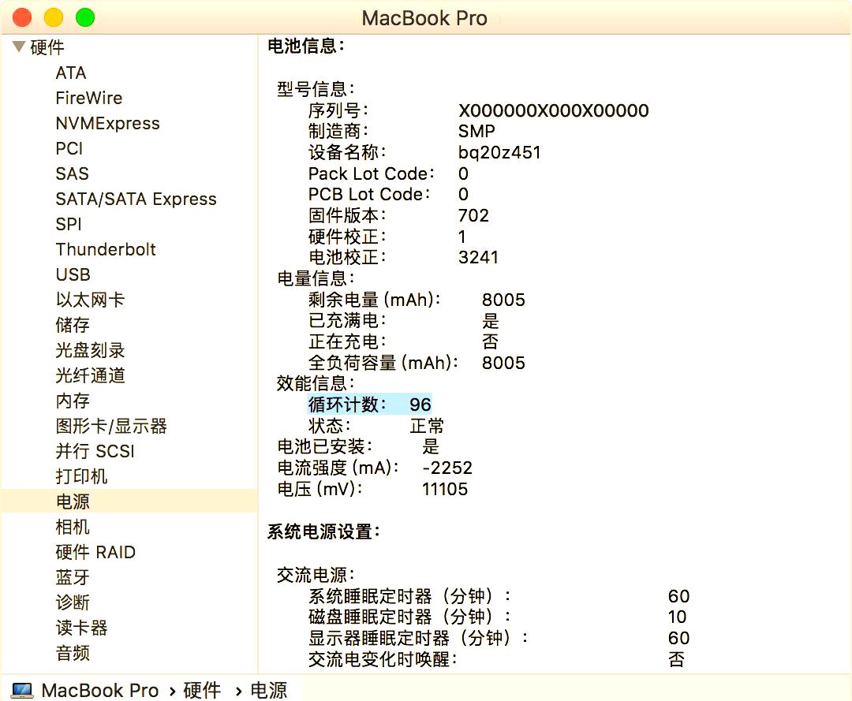Open 内存 hardware entry

pos(73,401)
